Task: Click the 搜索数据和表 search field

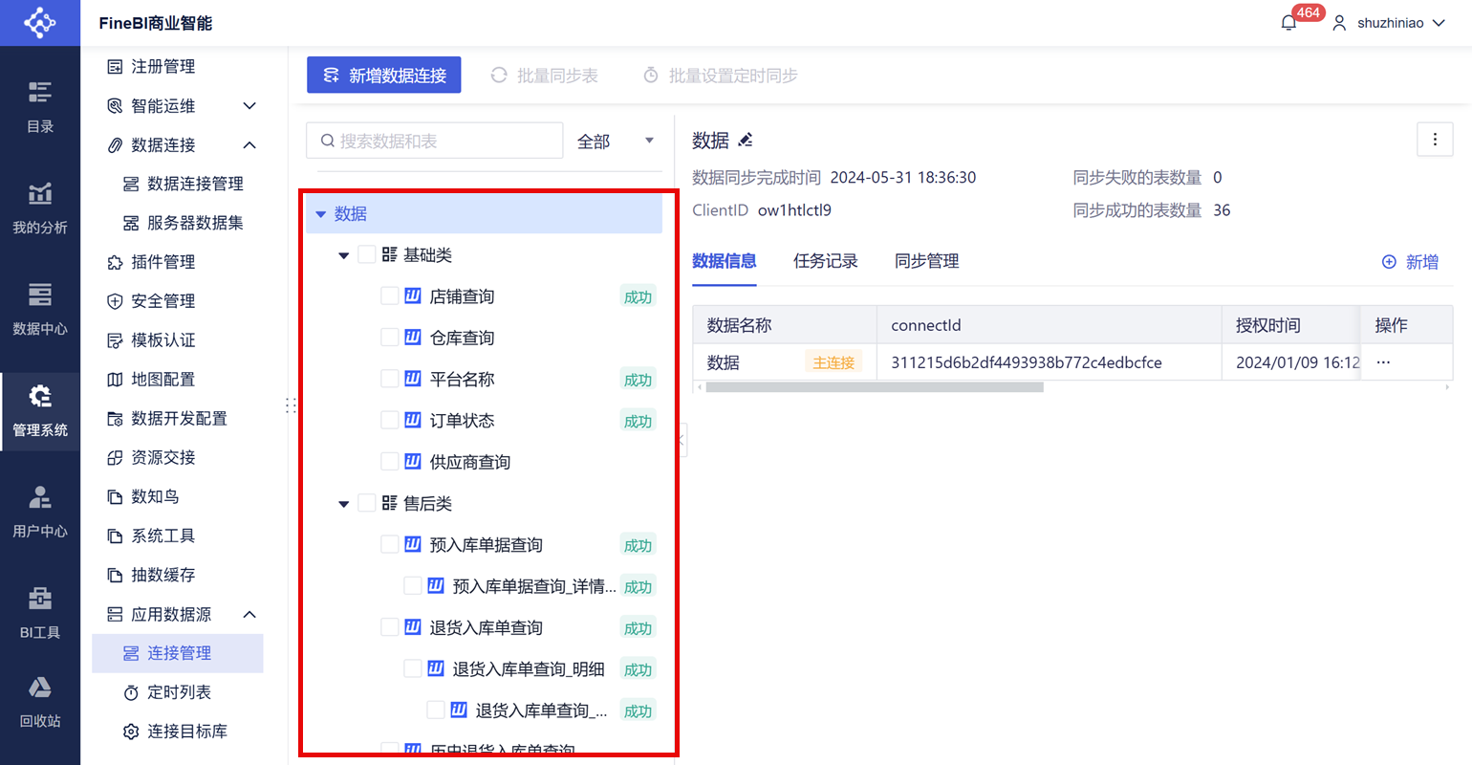Action: [x=435, y=141]
